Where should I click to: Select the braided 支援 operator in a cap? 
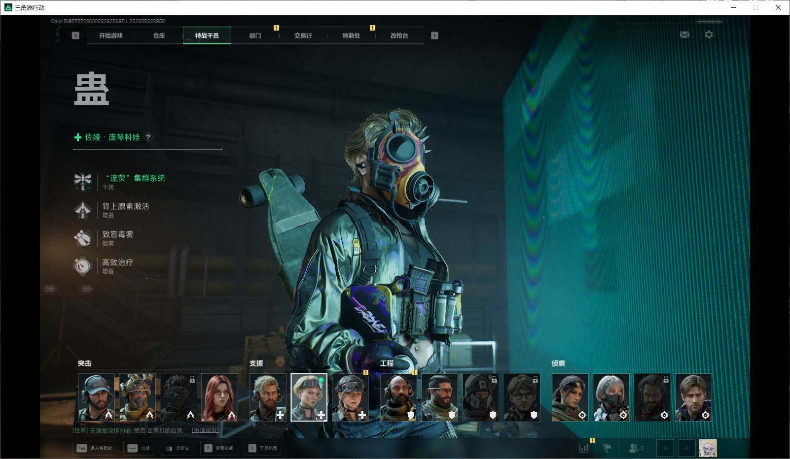[350, 397]
